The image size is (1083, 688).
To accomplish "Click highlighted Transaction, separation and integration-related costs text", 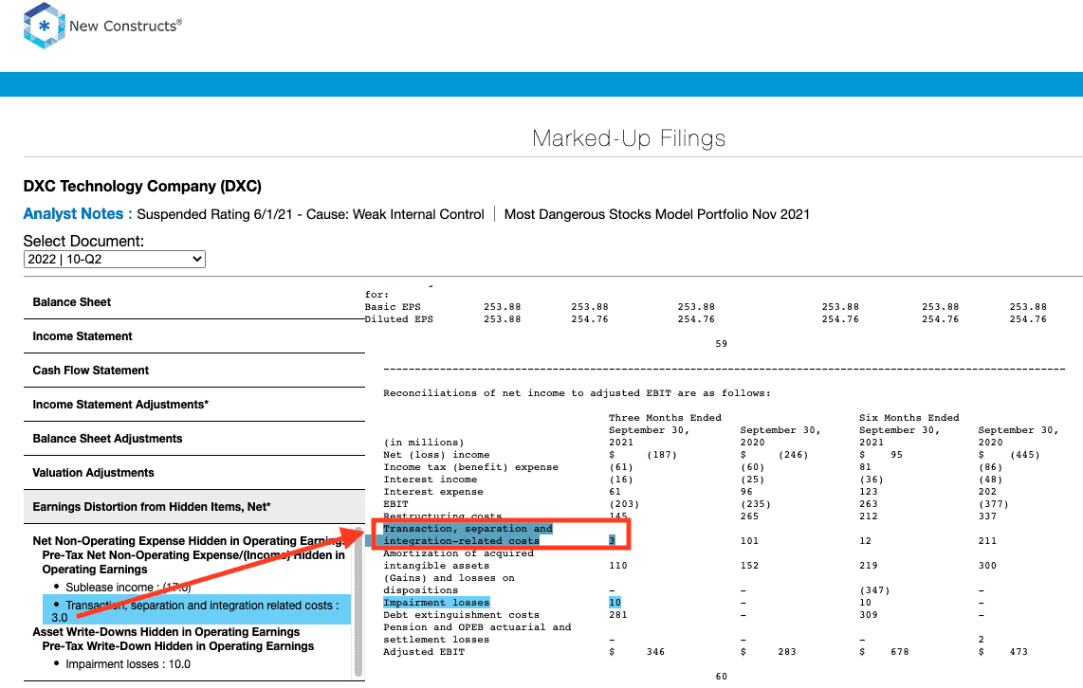I will [x=468, y=534].
